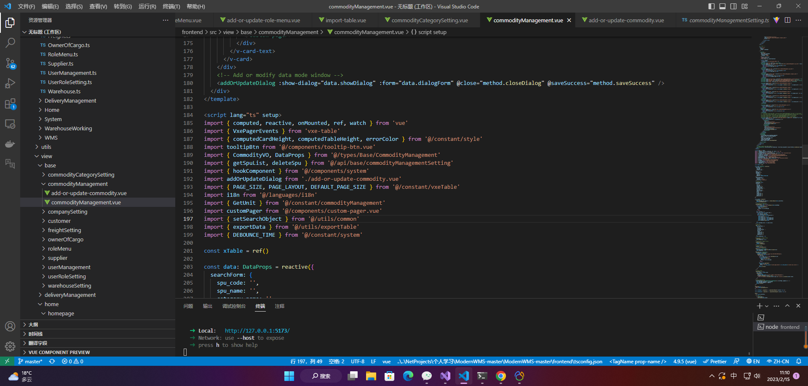Open the translation extension icon in activity bar
The height and width of the screenshot is (386, 808).
[x=10, y=164]
